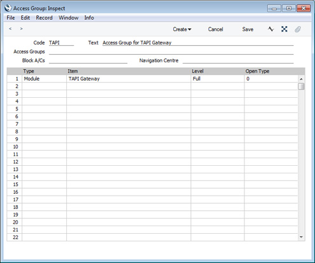Click the vertical scrollbar thumb
Screen dimensions: 315x263
point(301,86)
